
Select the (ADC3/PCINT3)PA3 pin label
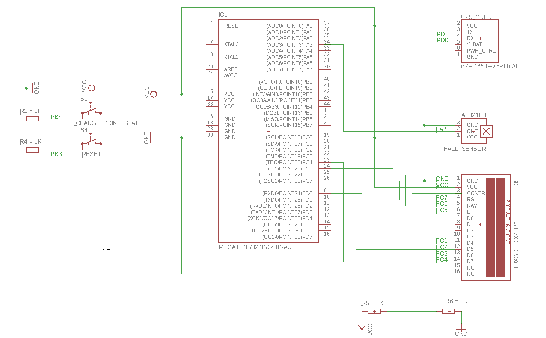tap(289, 44)
